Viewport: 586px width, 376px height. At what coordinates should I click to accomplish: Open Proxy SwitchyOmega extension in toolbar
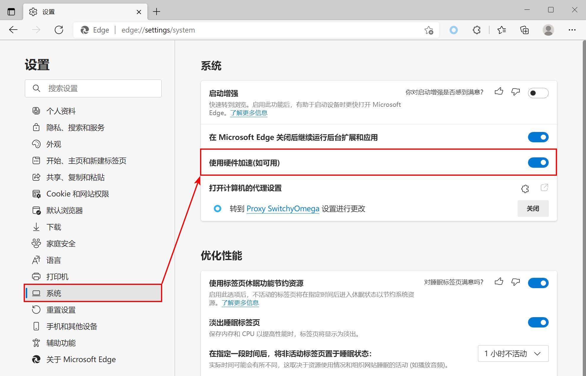pyautogui.click(x=453, y=30)
